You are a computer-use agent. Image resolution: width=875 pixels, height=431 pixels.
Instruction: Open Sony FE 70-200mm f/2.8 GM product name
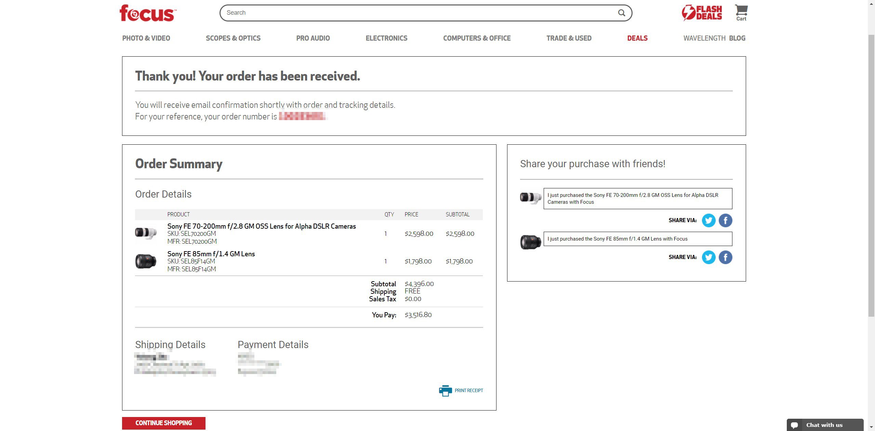(x=262, y=226)
